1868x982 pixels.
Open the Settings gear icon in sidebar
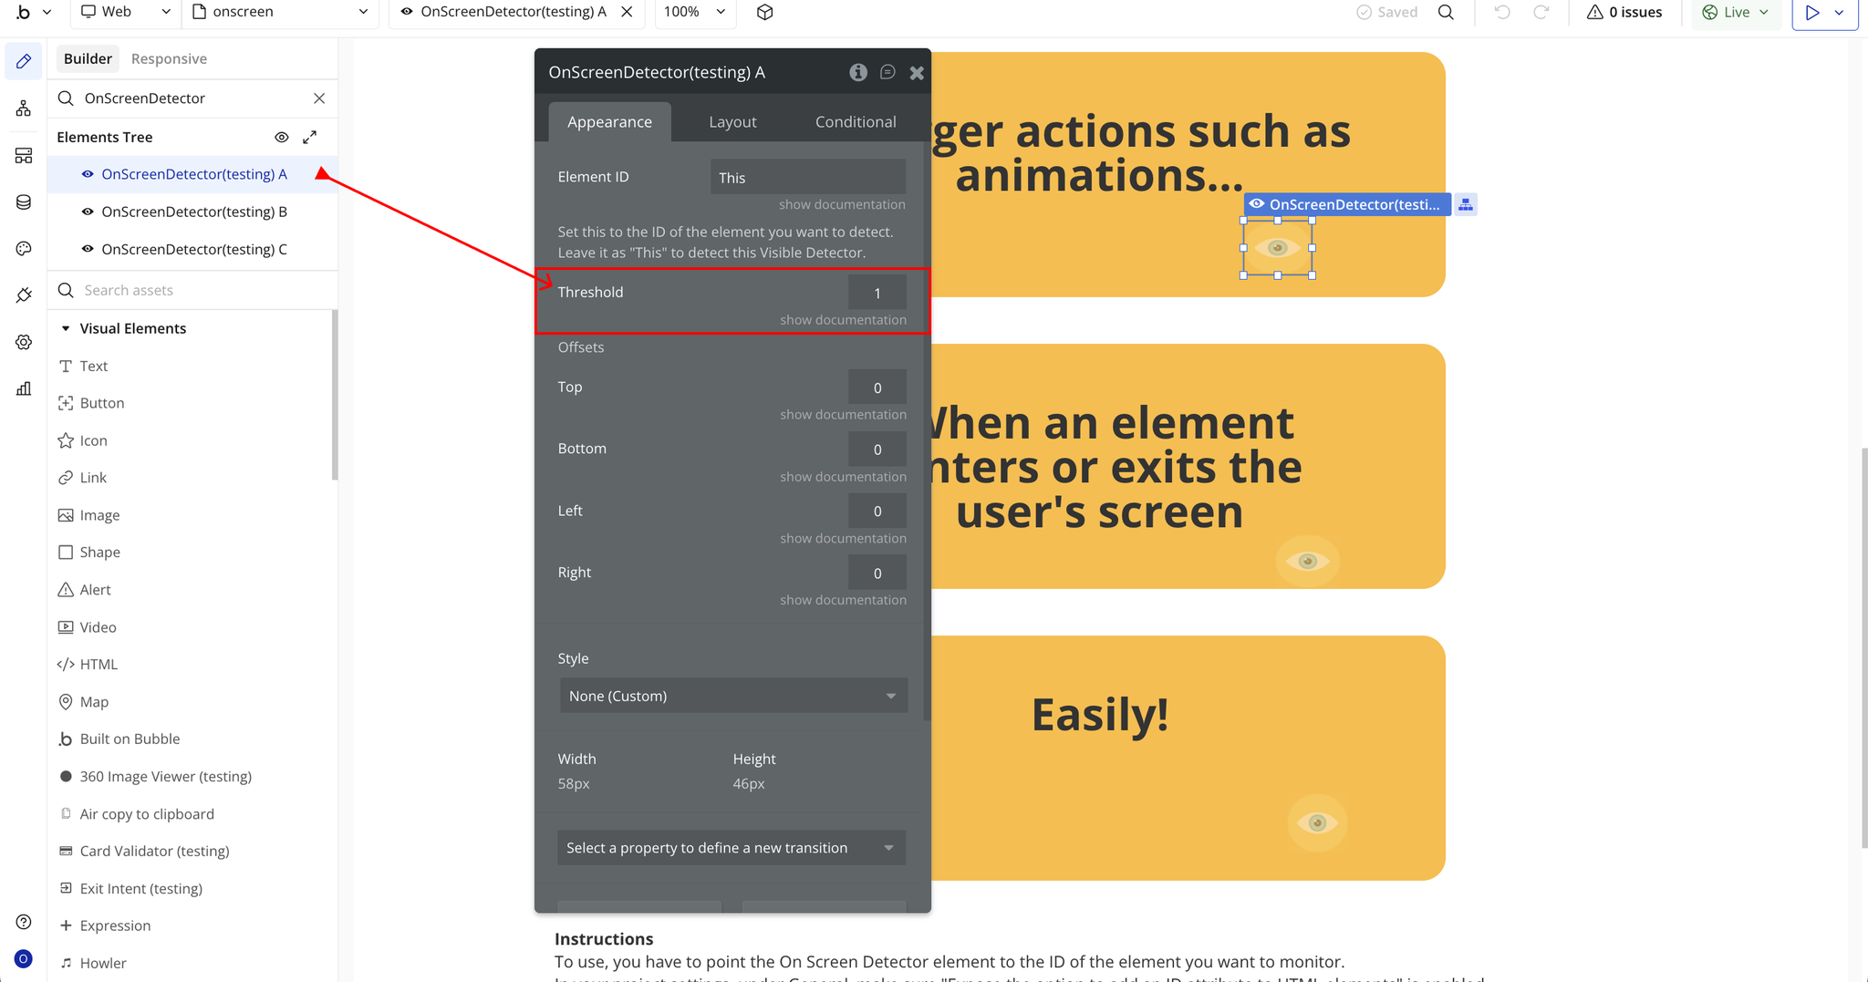tap(24, 342)
